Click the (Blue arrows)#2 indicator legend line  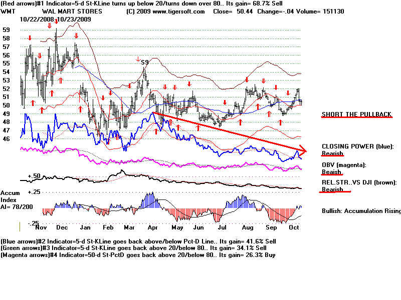coord(138,241)
